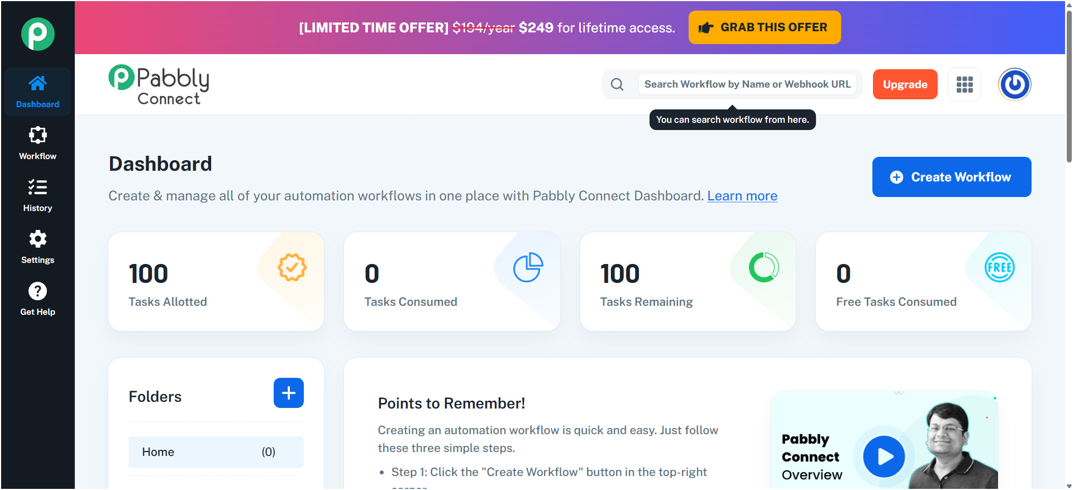Focus the Search Workflow input field

click(747, 84)
